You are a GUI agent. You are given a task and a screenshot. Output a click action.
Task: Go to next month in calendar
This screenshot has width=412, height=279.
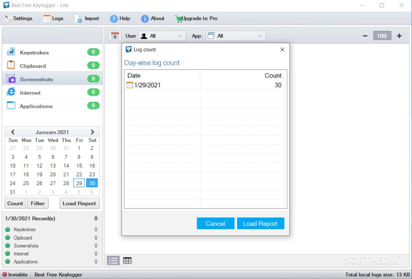click(x=92, y=132)
